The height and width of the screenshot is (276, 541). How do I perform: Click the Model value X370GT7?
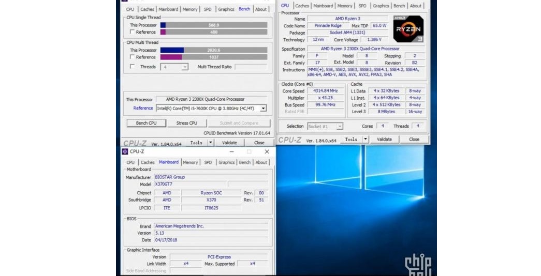pyautogui.click(x=190, y=184)
